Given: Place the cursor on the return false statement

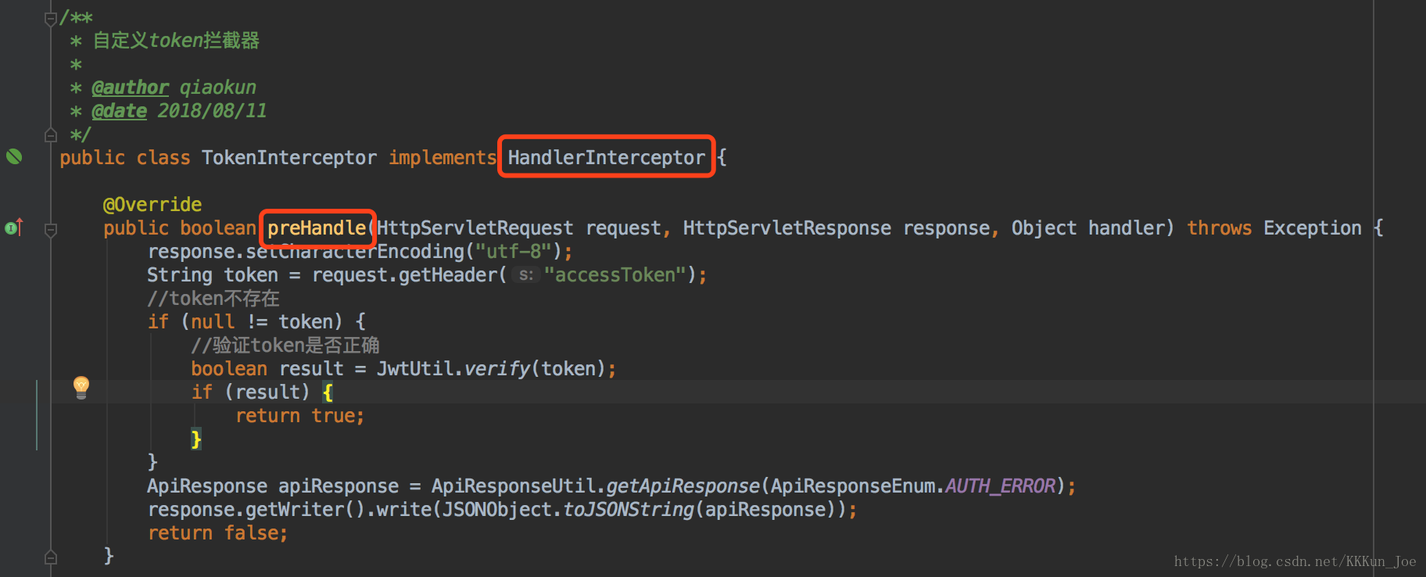Looking at the screenshot, I should 217,533.
